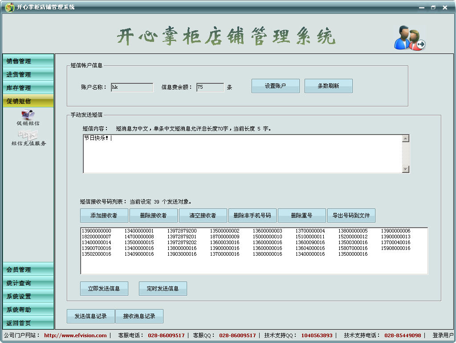Viewport: 456px width, 343px height.
Task: Open 系统设置 menu section
Action: pos(28,296)
